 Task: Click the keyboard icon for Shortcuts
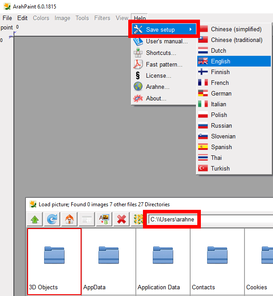[x=138, y=53]
